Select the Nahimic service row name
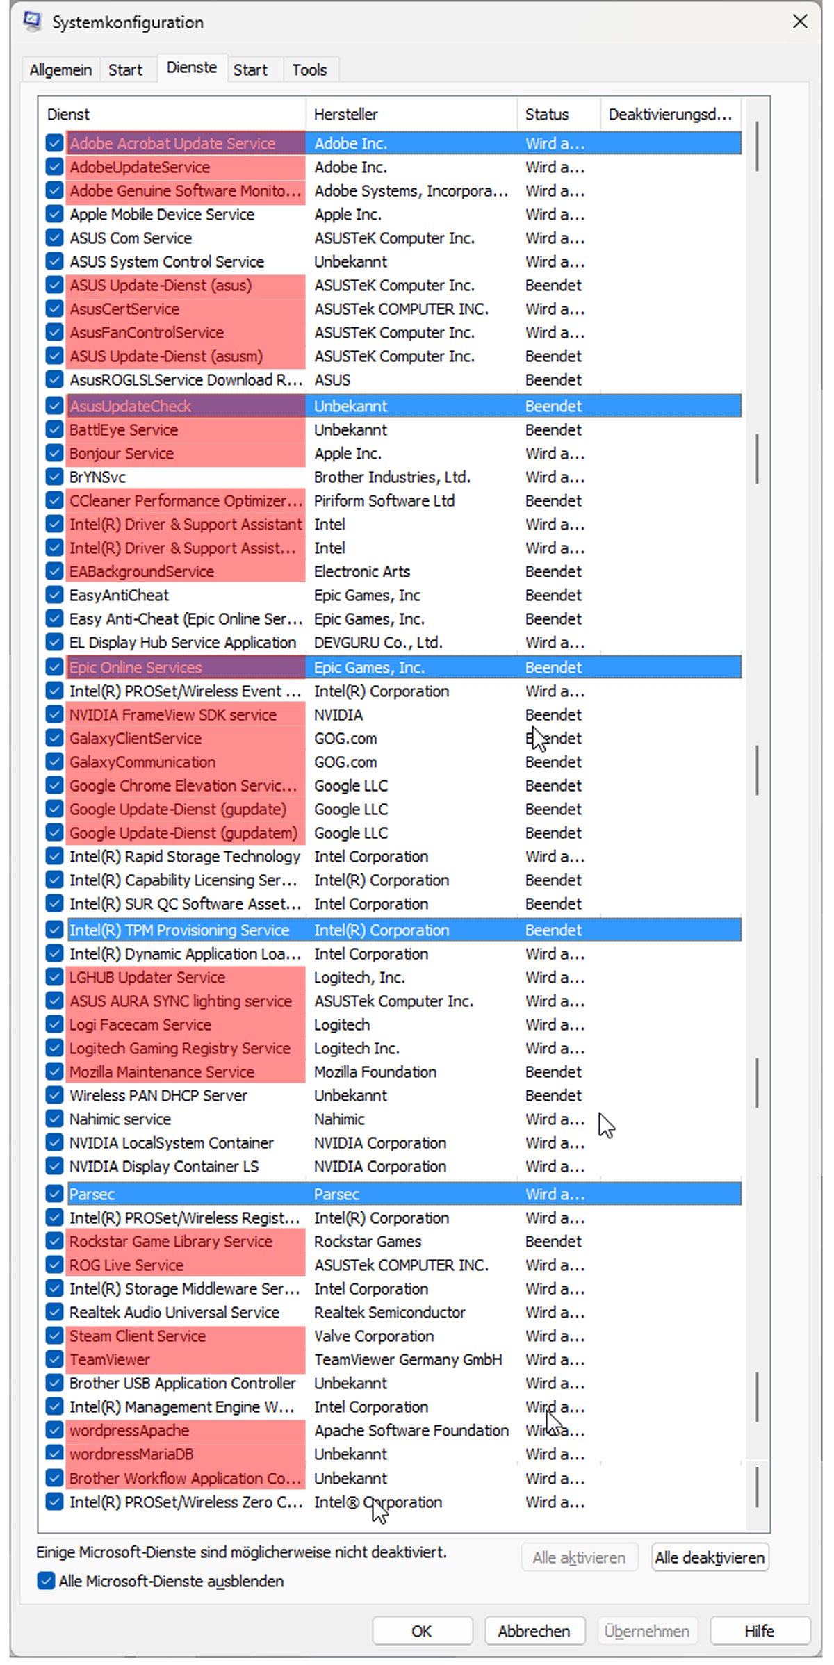This screenshot has width=834, height=1665. pos(120,1119)
